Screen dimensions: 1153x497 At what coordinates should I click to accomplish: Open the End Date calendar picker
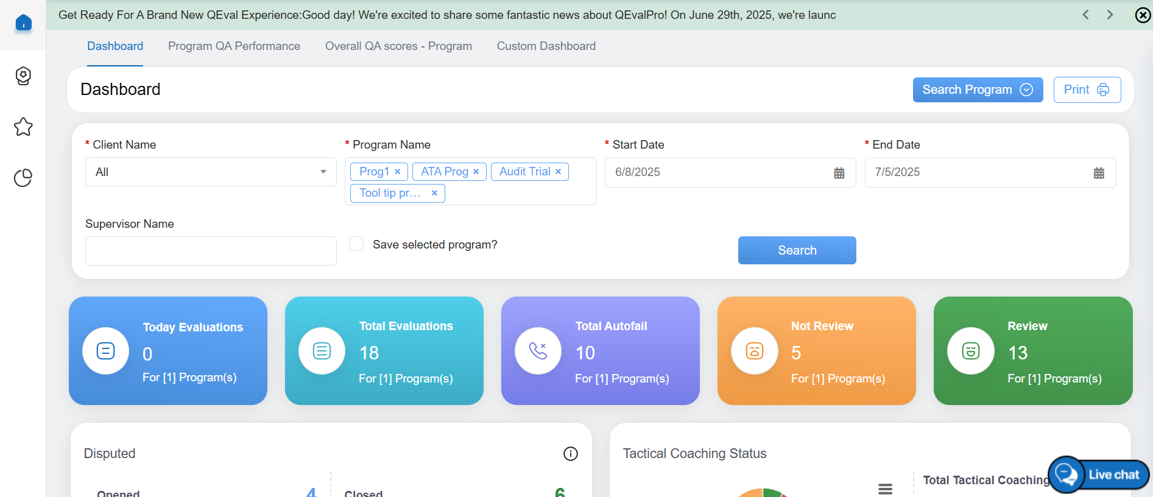(1099, 173)
